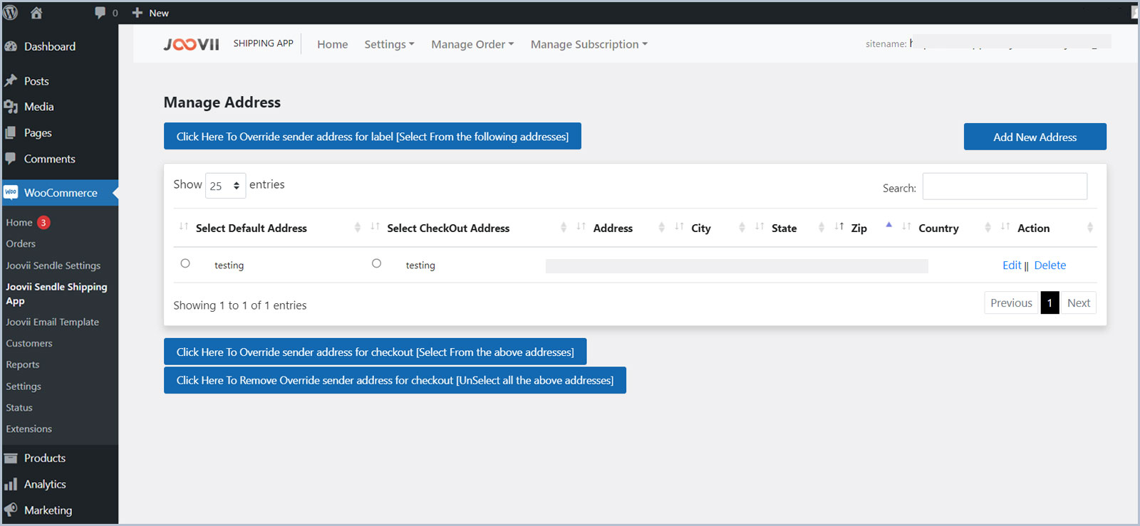
Task: Open the site home icon
Action: 36,13
